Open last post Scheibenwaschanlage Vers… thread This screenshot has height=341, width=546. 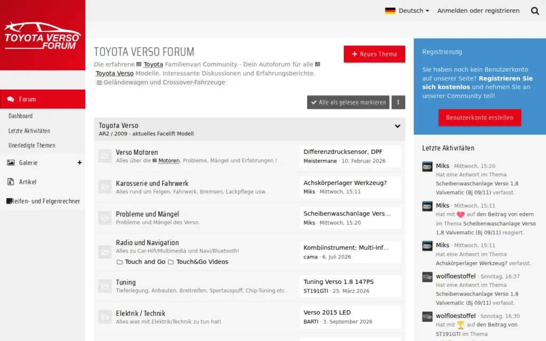(347, 214)
